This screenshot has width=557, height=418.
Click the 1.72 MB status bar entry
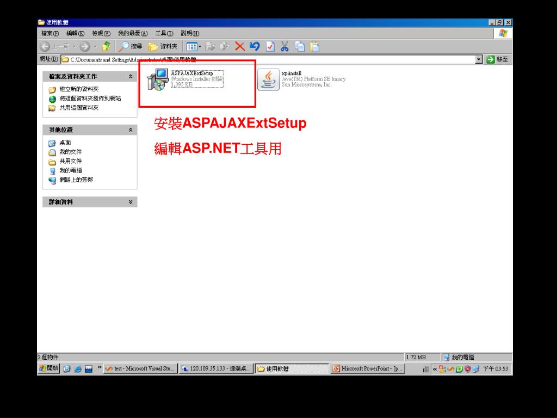tap(416, 357)
